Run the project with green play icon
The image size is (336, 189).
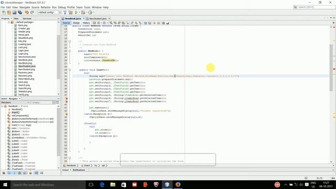[76, 13]
